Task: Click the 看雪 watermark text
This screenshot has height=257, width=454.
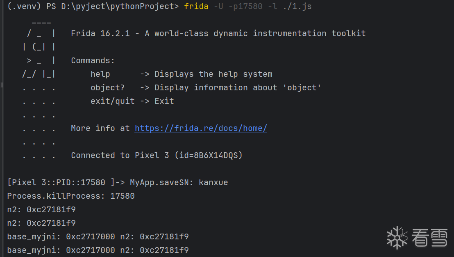Action: (429, 238)
